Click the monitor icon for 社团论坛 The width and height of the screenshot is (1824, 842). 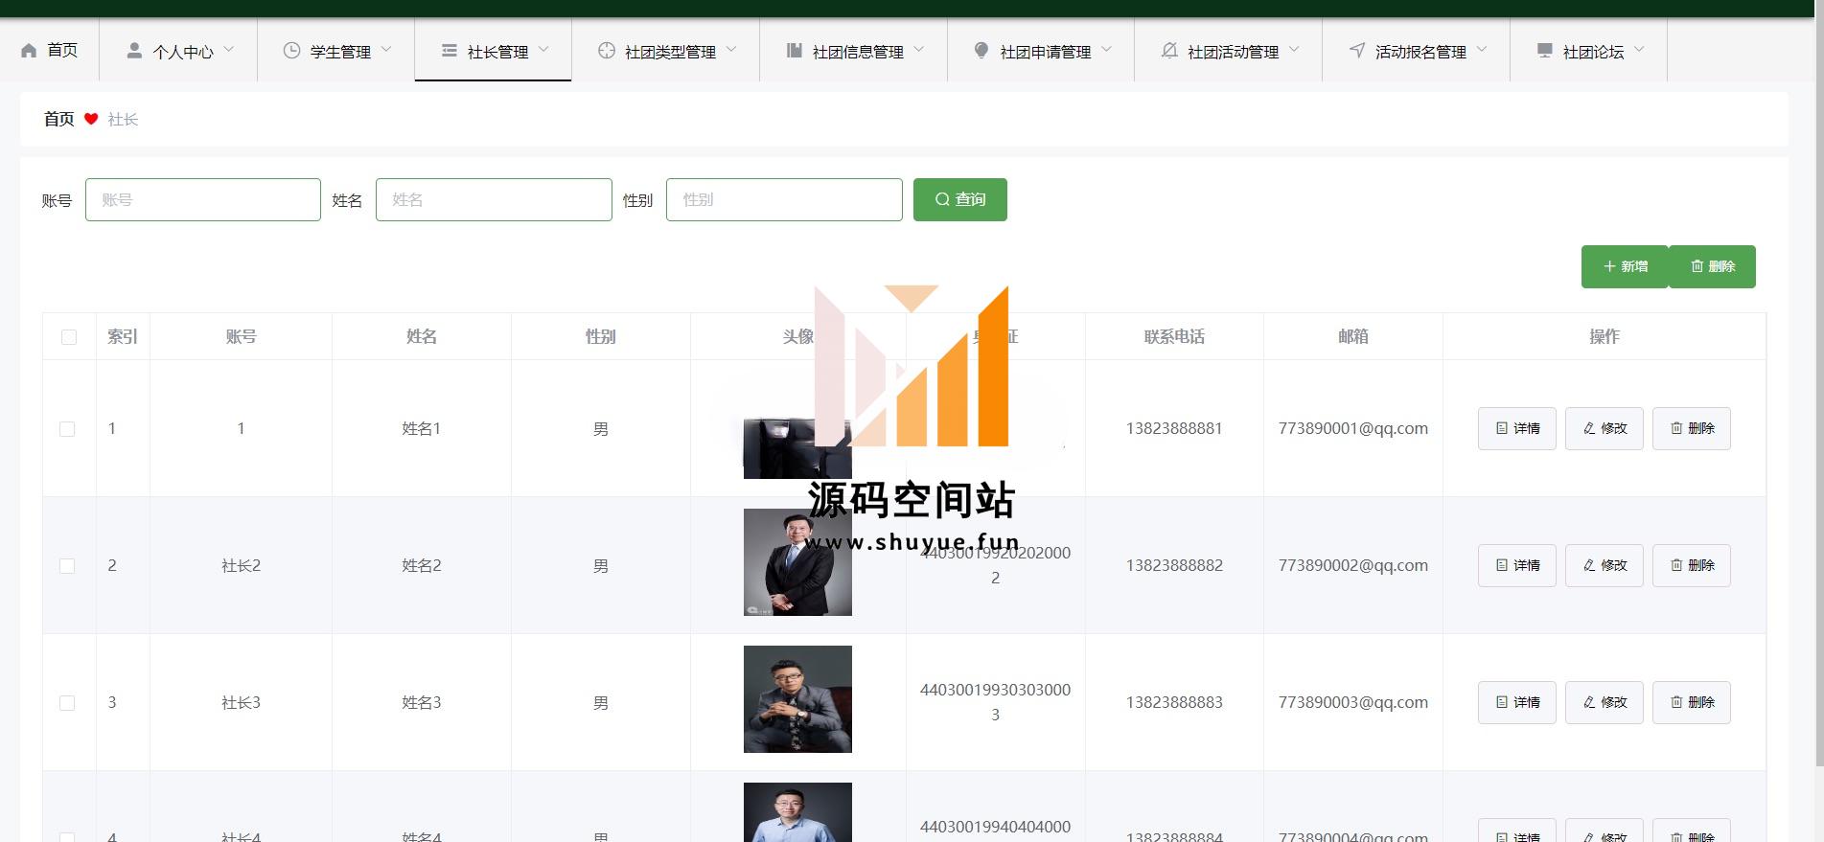click(1544, 50)
